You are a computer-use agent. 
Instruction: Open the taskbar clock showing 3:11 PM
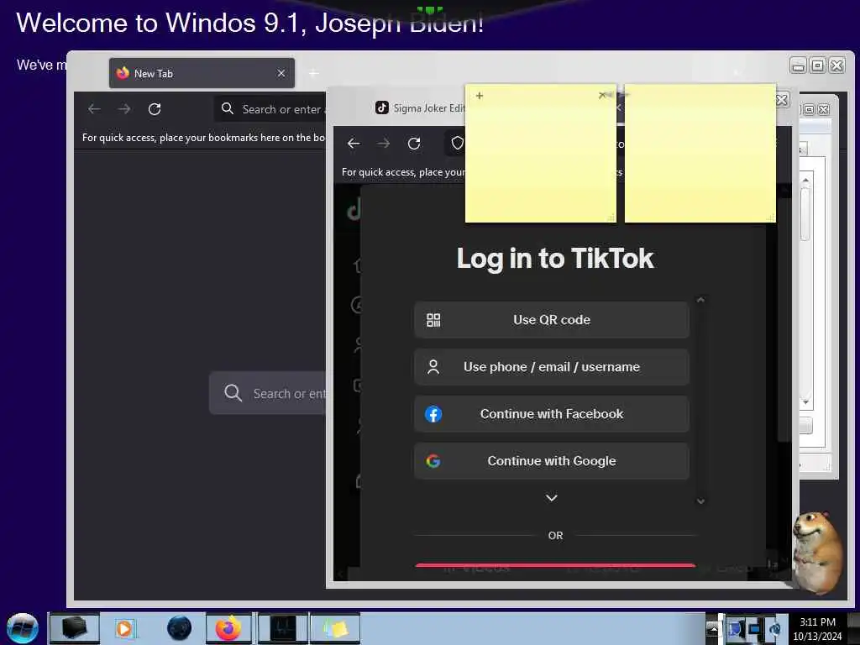(x=817, y=628)
